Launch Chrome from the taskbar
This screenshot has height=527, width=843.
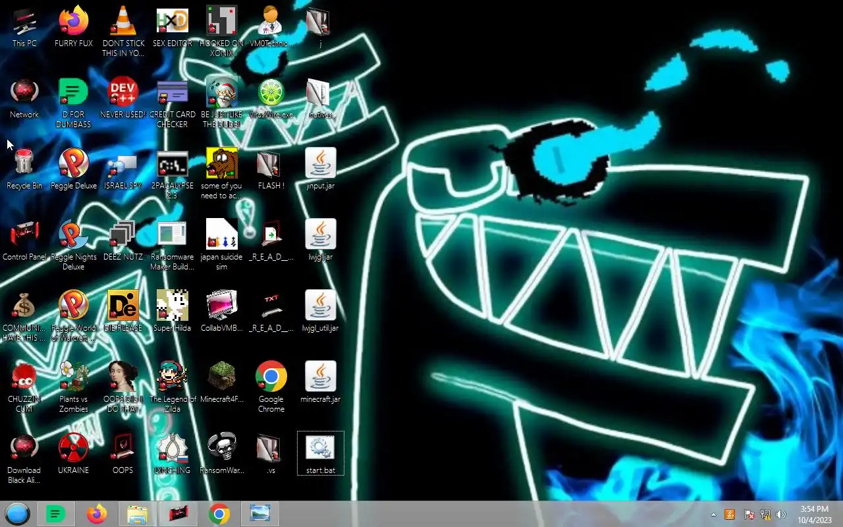[219, 514]
